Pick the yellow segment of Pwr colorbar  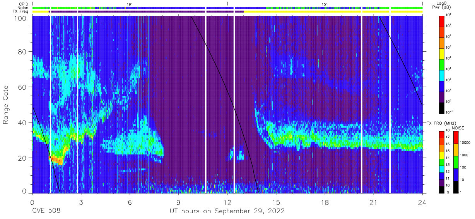pos(442,53)
